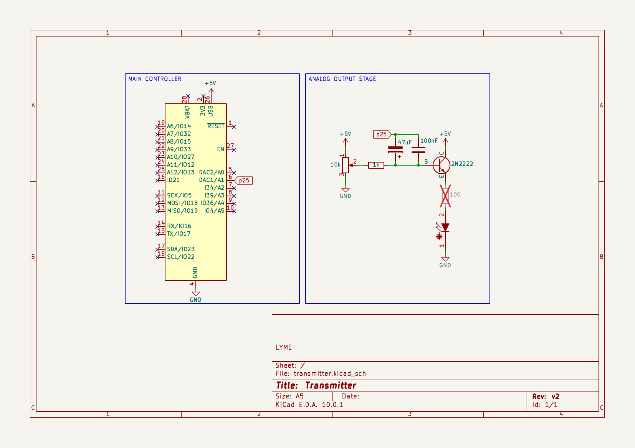Click the no-connect marker on IO4/A5 pin
635x448 pixels.
tap(234, 211)
